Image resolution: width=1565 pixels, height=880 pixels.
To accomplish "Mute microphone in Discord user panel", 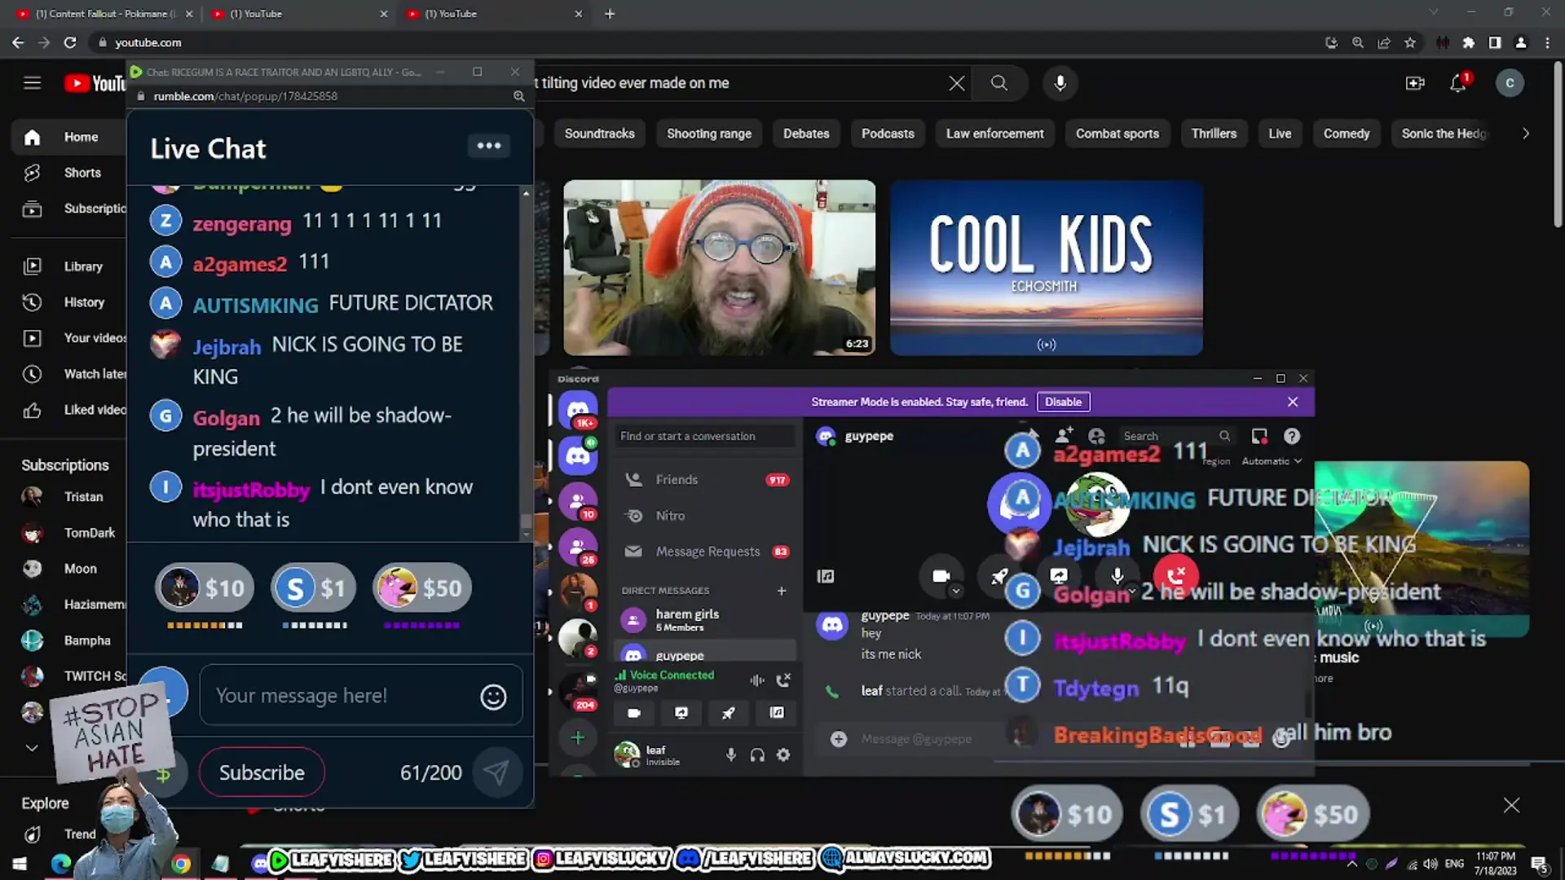I will click(x=731, y=755).
